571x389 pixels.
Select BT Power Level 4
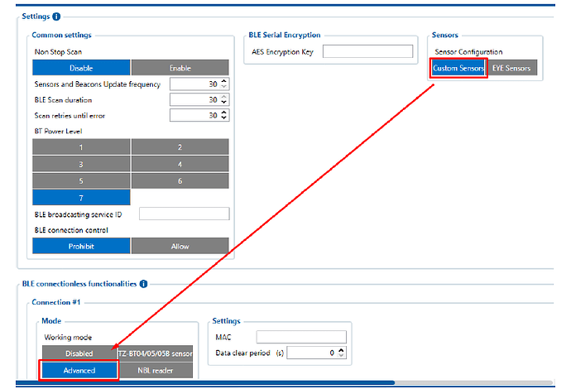pyautogui.click(x=180, y=164)
